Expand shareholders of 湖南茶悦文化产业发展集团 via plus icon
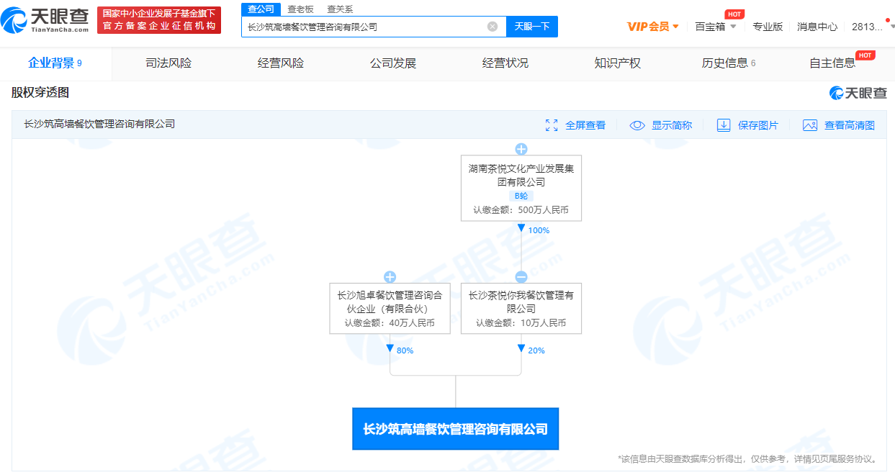 (x=521, y=149)
